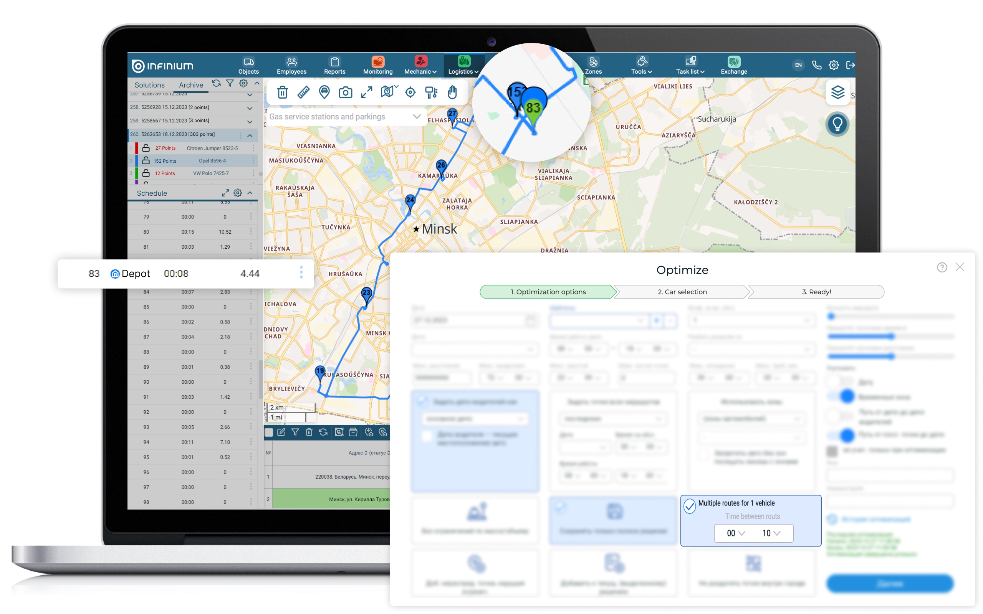Collapse solution 260 with 303 points
The height and width of the screenshot is (614, 983).
click(x=250, y=135)
